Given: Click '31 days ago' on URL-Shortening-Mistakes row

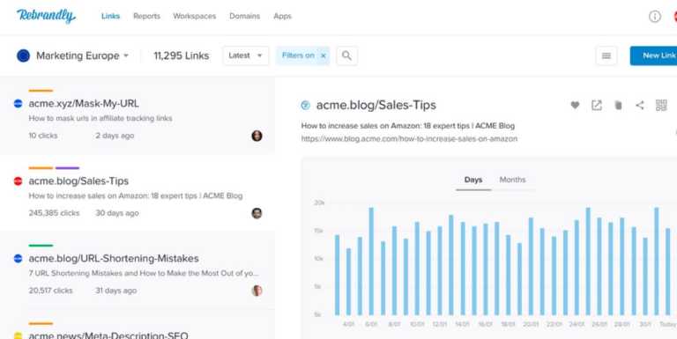Looking at the screenshot, I should (115, 291).
